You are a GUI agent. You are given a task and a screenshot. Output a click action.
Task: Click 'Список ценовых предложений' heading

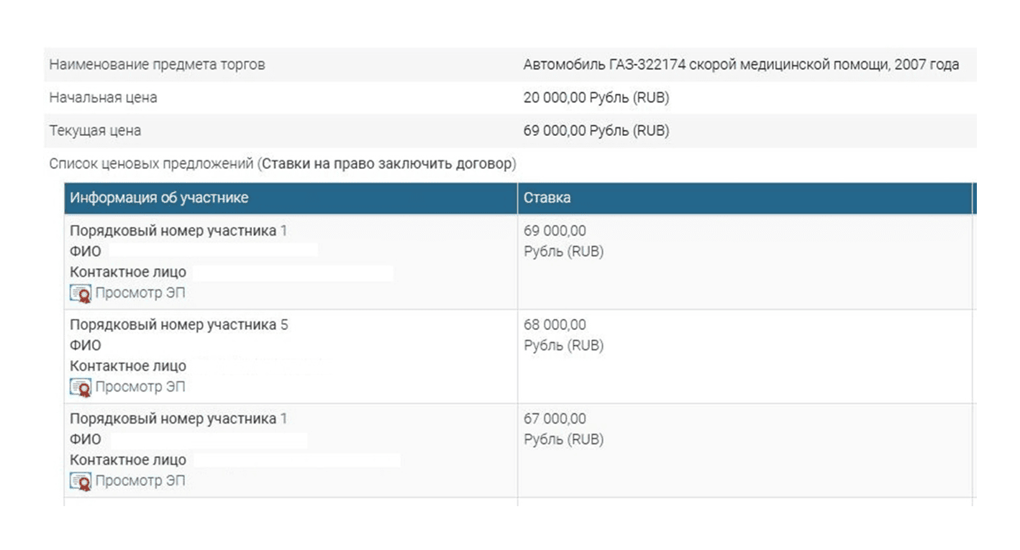click(x=151, y=164)
